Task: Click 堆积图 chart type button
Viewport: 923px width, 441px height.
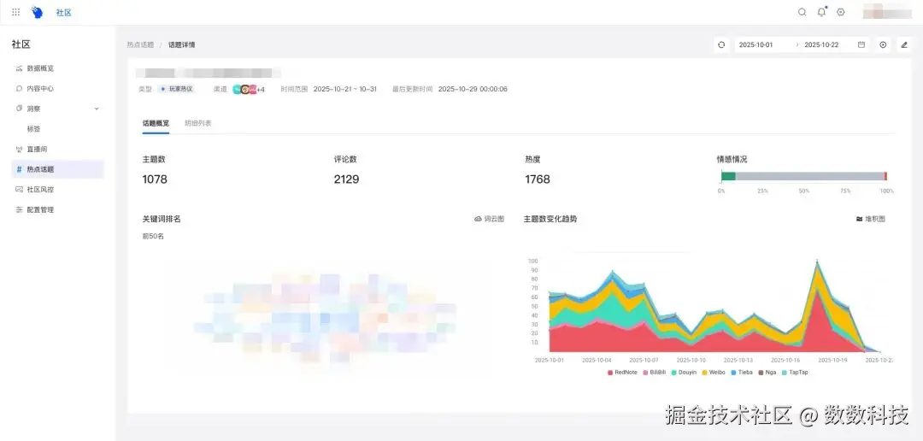Action: pyautogui.click(x=871, y=219)
